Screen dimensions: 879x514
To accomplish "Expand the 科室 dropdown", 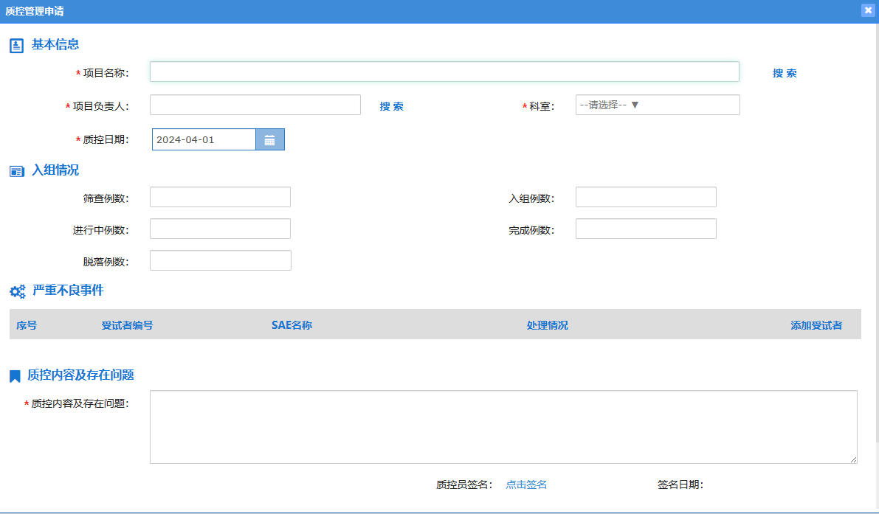I will (657, 105).
